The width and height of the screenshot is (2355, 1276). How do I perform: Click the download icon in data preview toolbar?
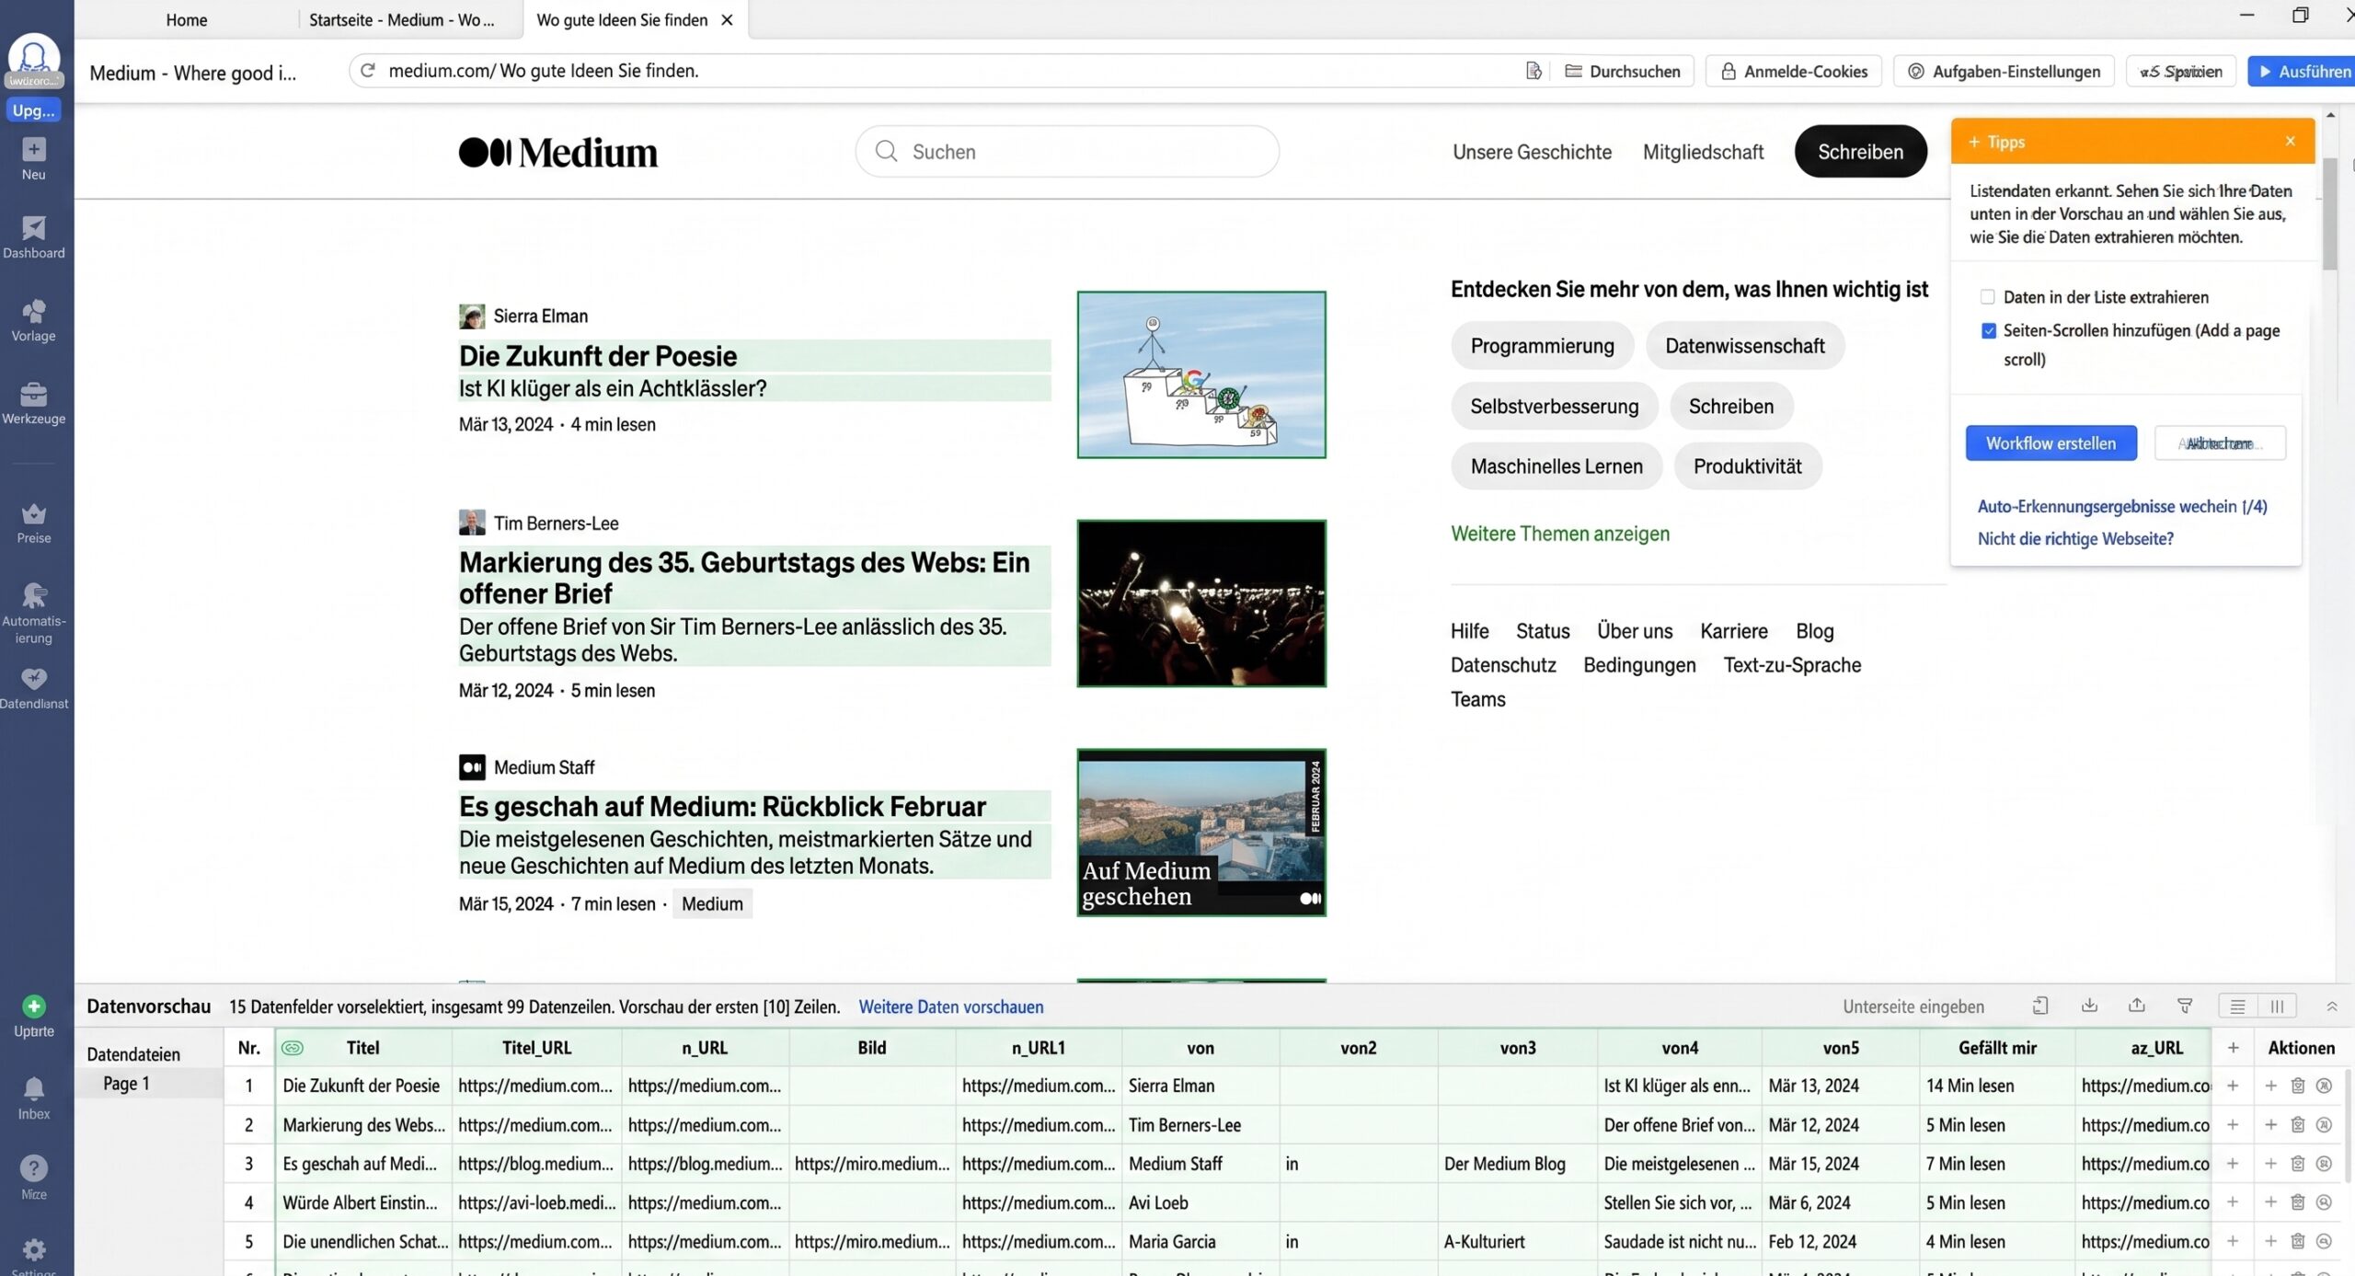pos(2089,1006)
